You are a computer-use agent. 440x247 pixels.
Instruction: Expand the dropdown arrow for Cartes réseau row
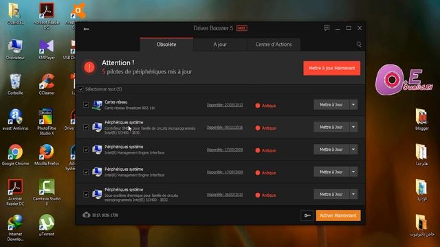tap(353, 105)
